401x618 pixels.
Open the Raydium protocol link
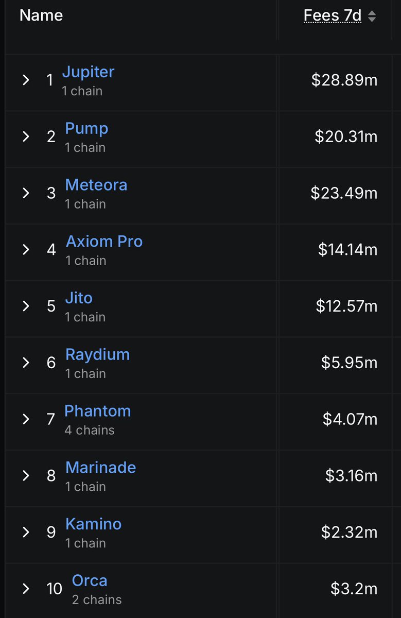[x=97, y=355]
